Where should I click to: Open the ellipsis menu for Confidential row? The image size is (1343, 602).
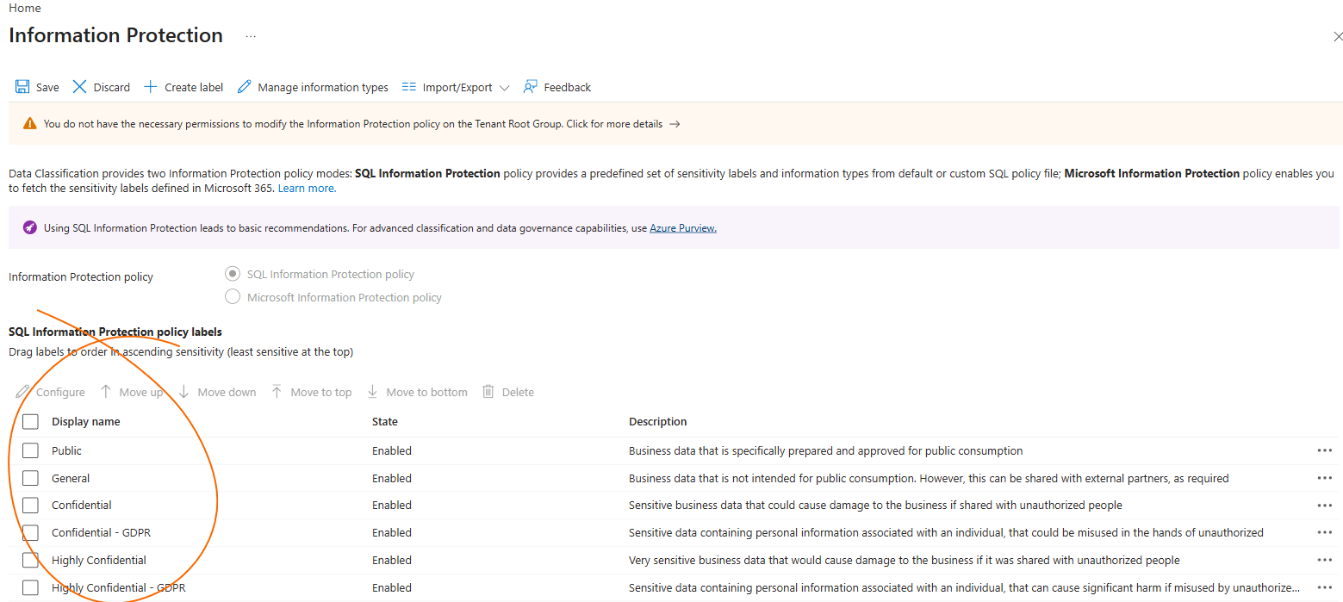point(1325,505)
